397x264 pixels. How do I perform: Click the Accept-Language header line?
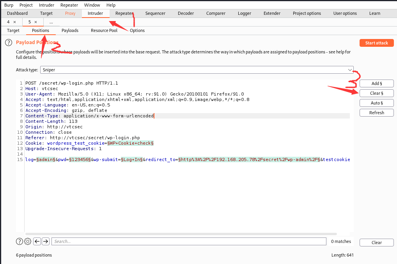[x=68, y=105]
